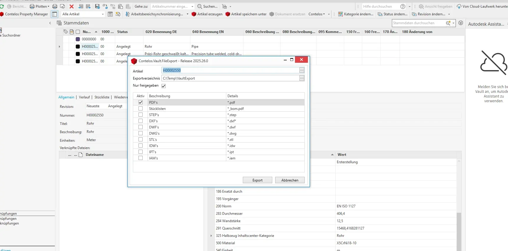Click the printer icon next to Plotten

click(55, 6)
